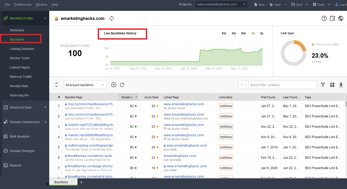This screenshot has height=189, width=347.
Task: Open the scheduler calendar bell icon
Action: point(332,18)
